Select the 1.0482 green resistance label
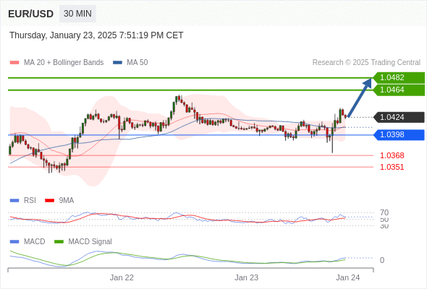427x289 pixels. pos(399,78)
